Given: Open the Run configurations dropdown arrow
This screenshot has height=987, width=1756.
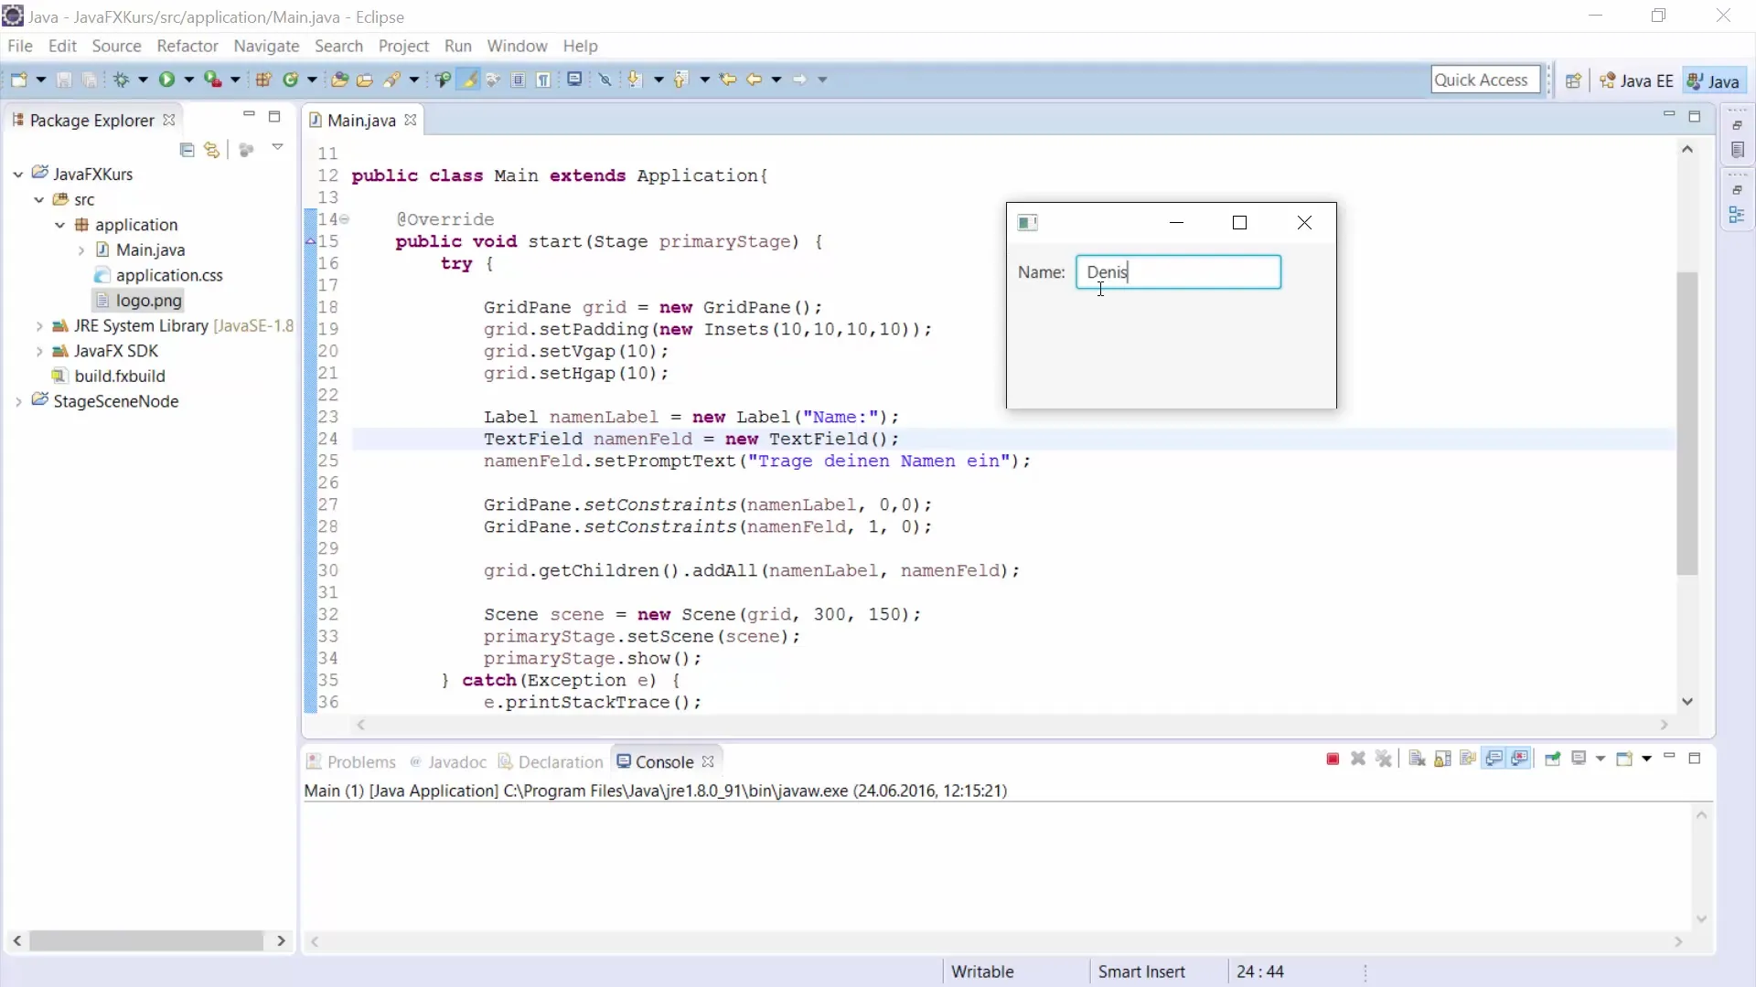Looking at the screenshot, I should click(189, 80).
